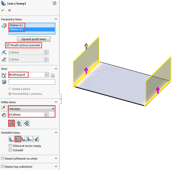Select tangent to bend position icon
The width and height of the screenshot is (190, 170).
36,139
